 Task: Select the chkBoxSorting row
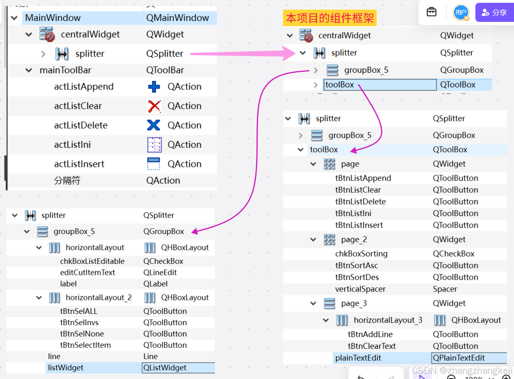point(395,254)
